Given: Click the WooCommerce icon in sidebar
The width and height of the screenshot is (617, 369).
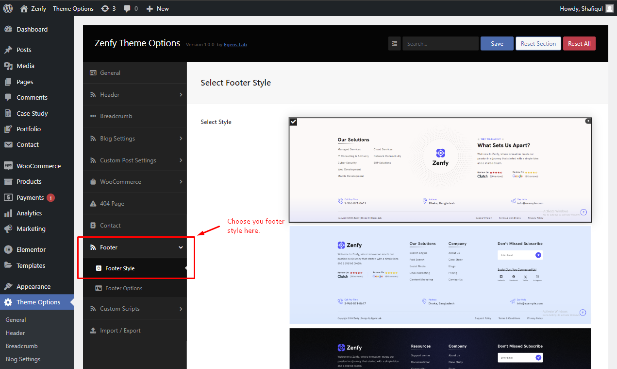Looking at the screenshot, I should click(x=8, y=166).
